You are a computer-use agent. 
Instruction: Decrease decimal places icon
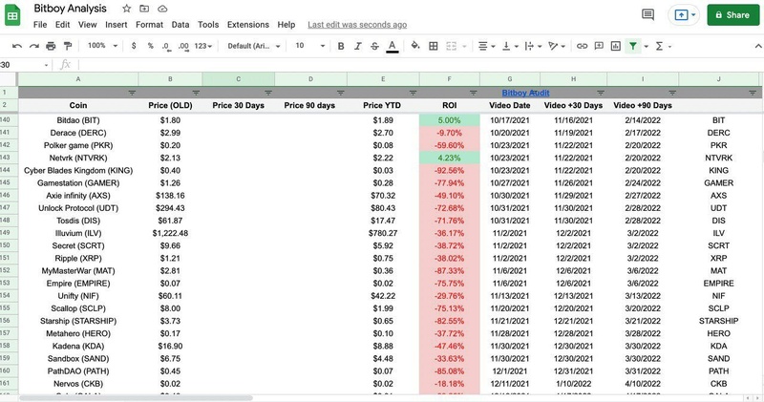[x=166, y=46]
